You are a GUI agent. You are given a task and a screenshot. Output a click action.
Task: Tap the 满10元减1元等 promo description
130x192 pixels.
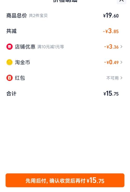[x=50, y=47]
